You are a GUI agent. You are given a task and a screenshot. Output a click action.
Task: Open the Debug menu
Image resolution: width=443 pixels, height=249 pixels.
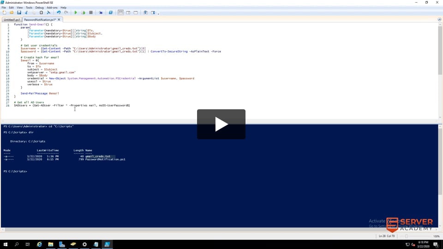[39, 7]
